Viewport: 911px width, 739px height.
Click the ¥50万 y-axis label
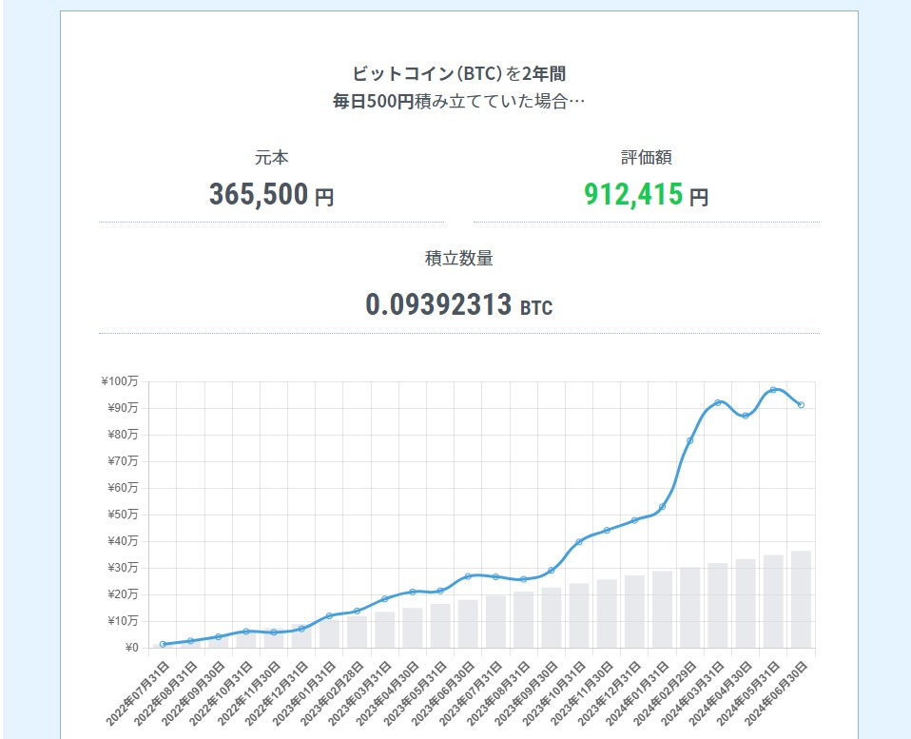tap(122, 515)
